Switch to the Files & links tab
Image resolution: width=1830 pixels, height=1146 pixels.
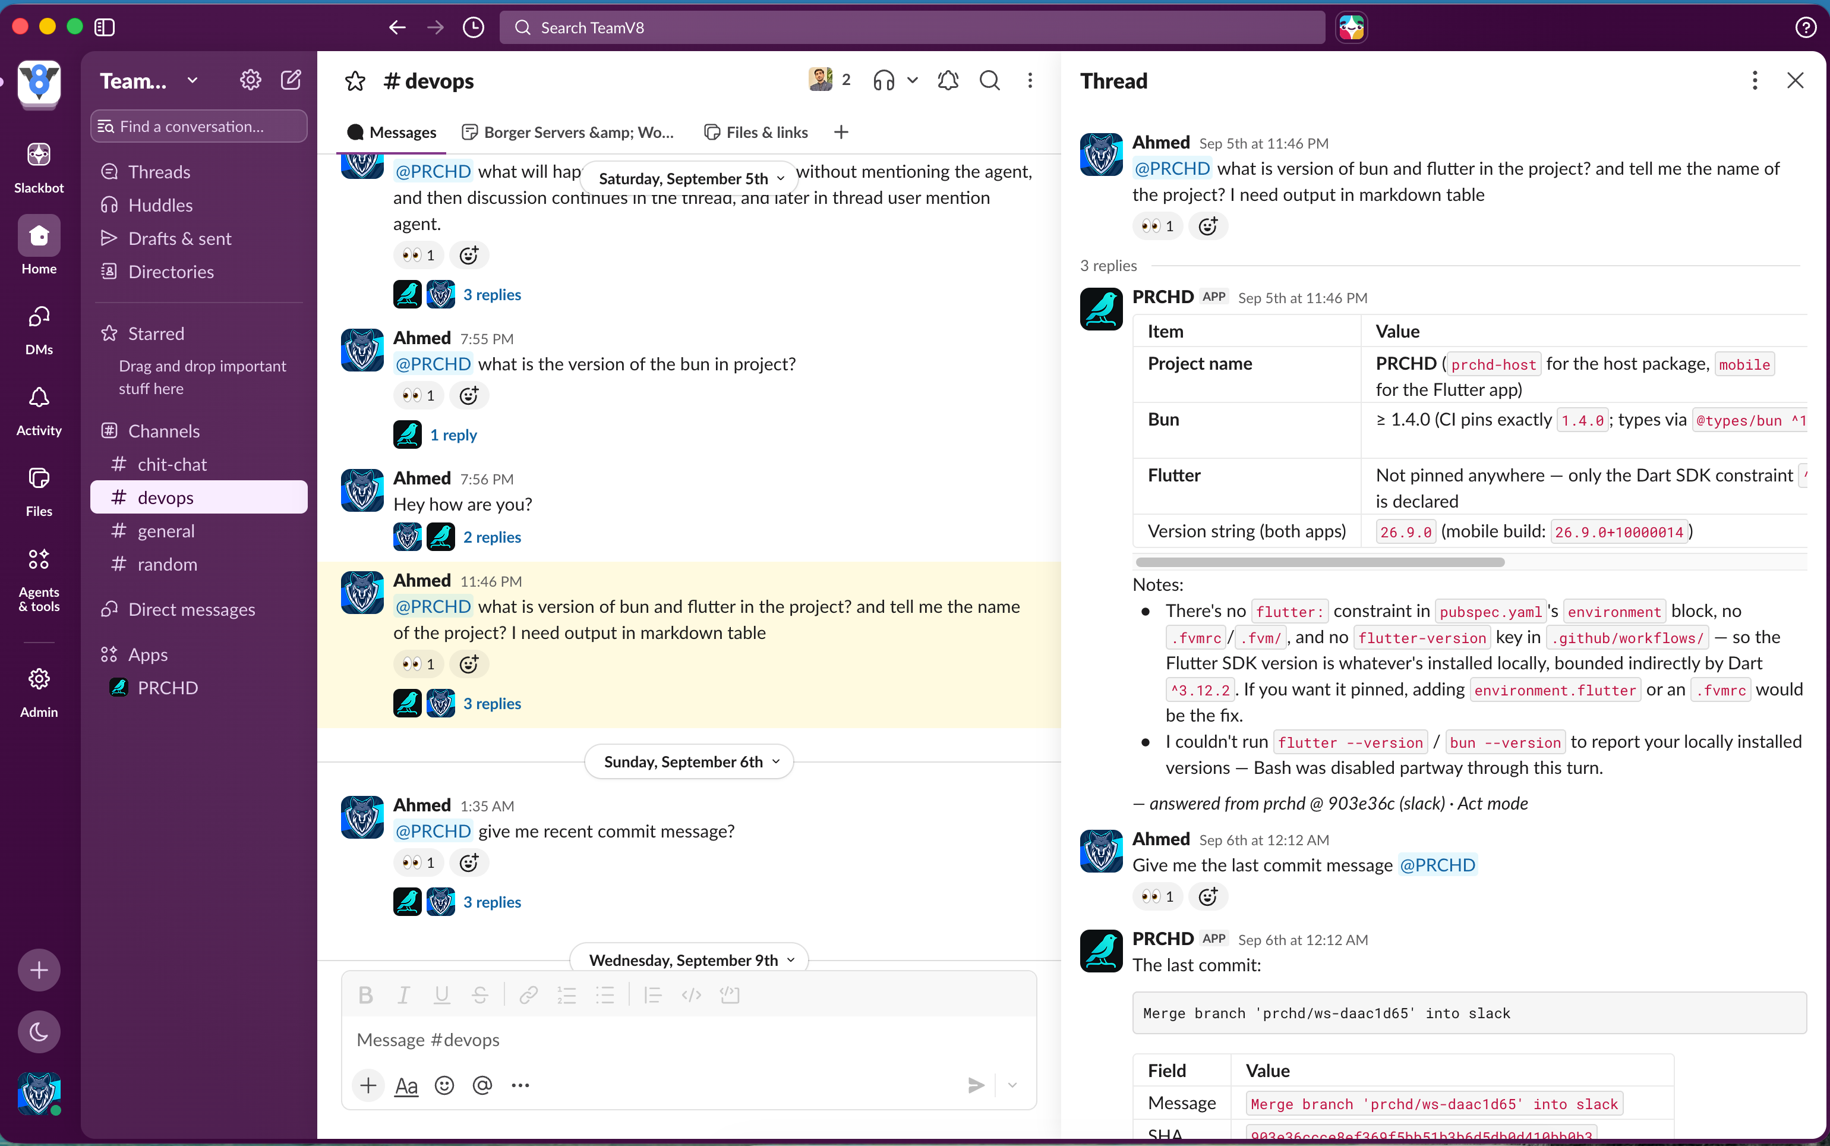tap(756, 132)
